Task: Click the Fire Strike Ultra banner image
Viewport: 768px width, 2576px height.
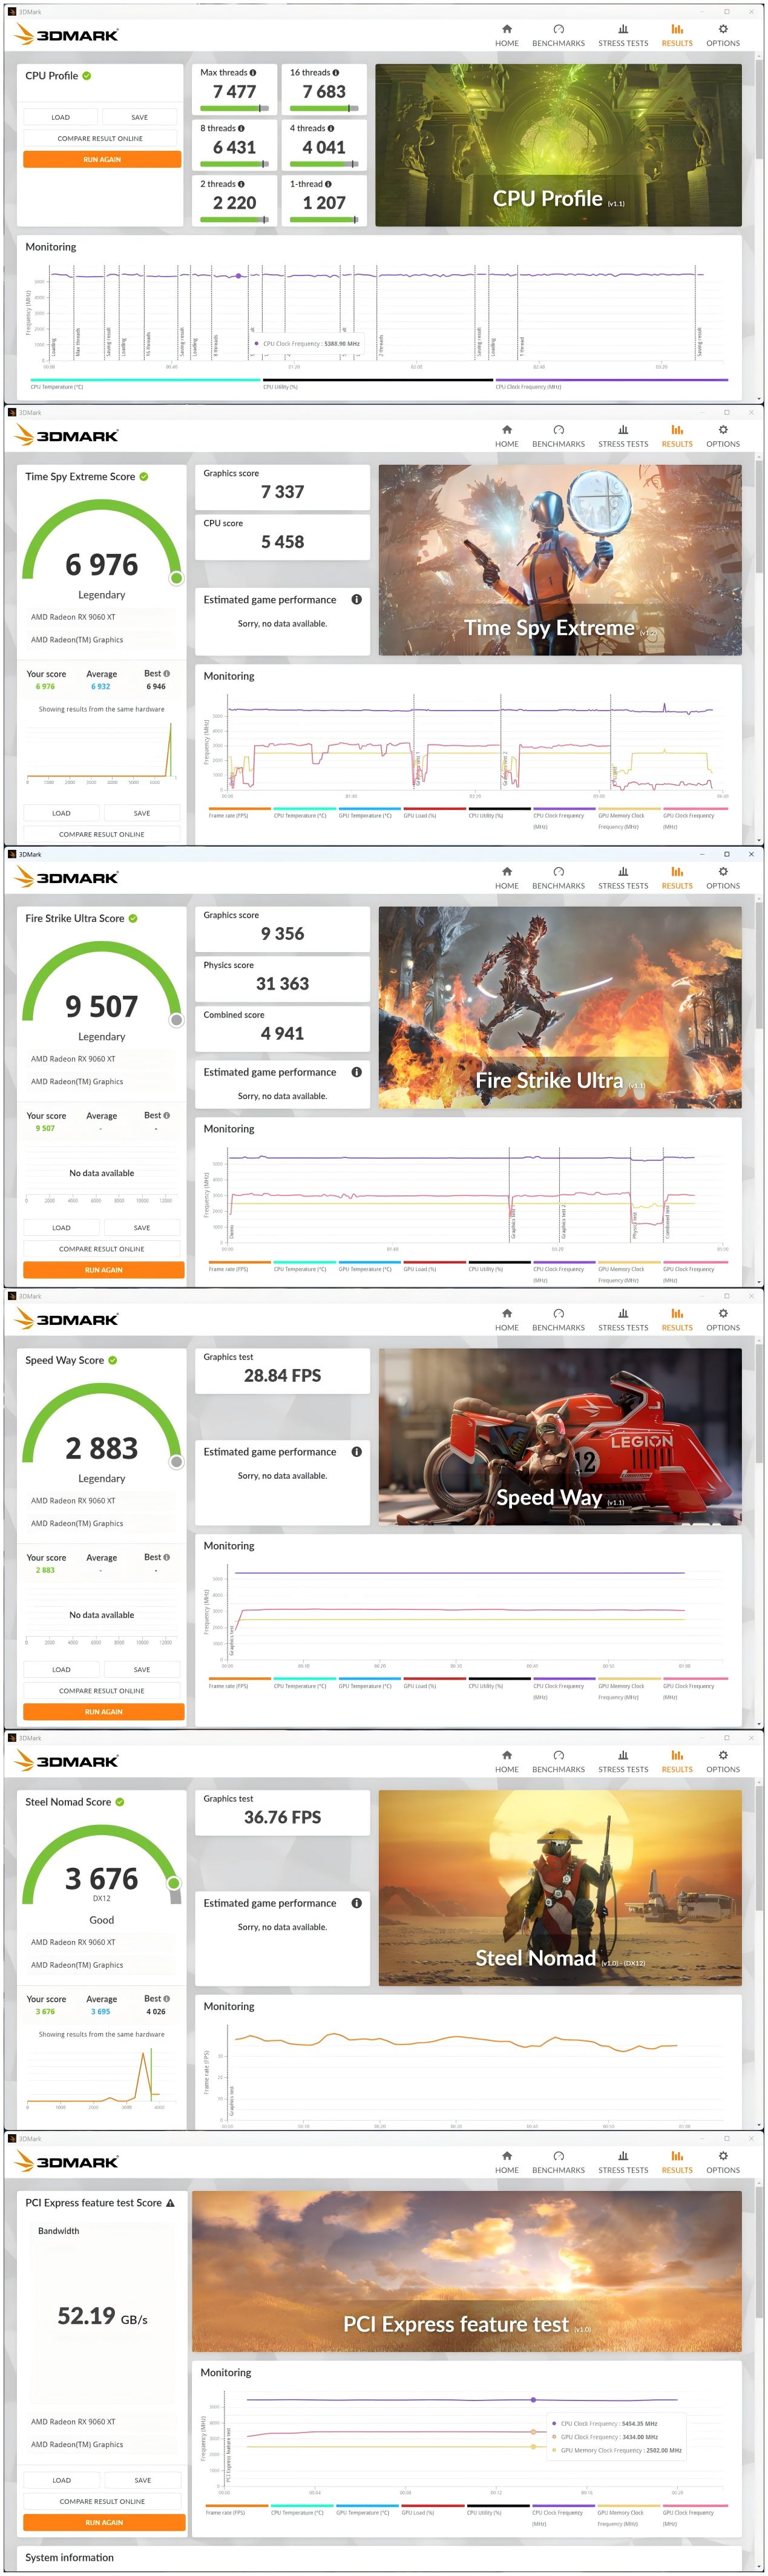Action: (x=560, y=1007)
